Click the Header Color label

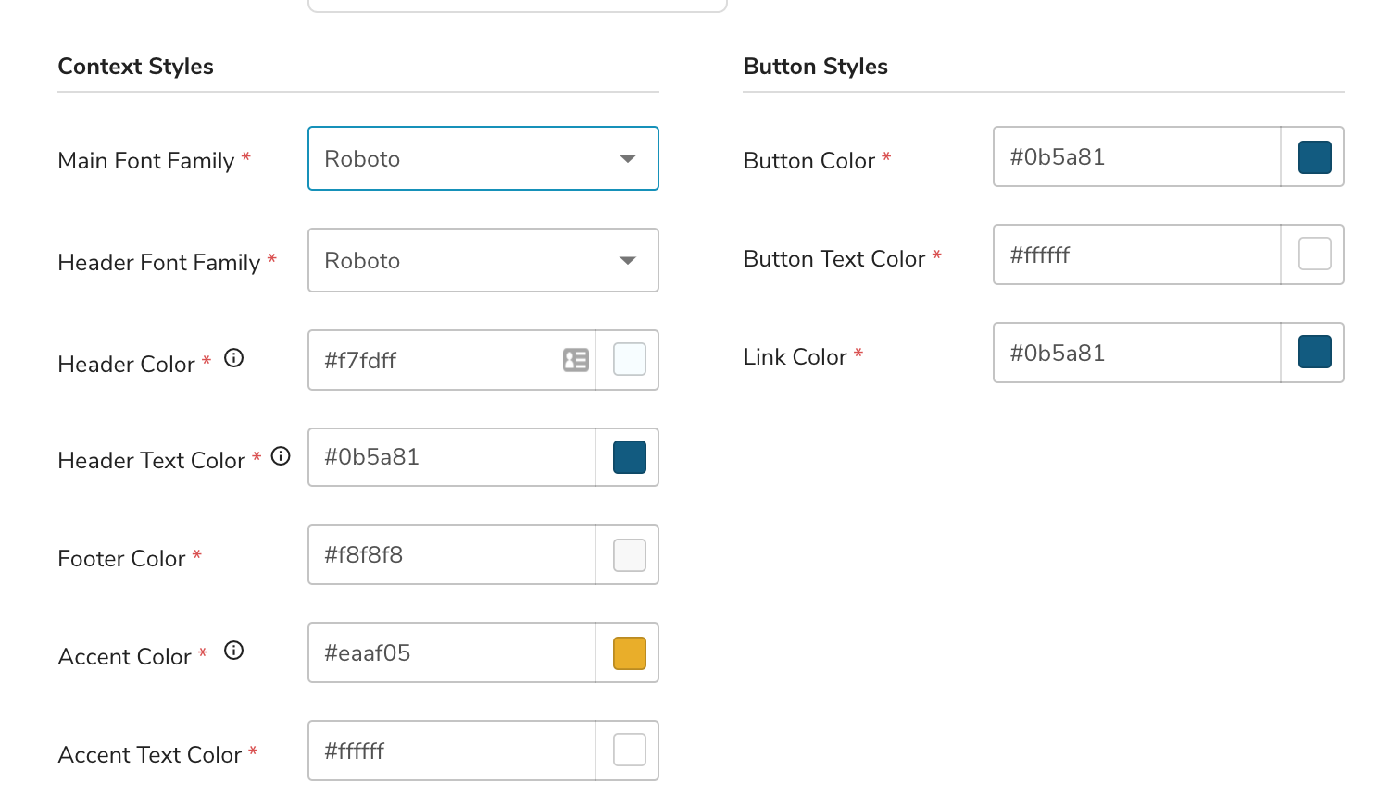[126, 365]
